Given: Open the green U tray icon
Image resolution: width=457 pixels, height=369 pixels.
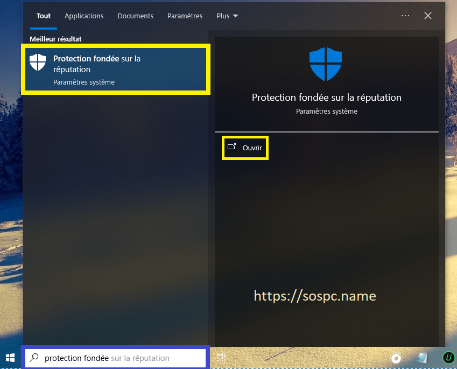Looking at the screenshot, I should (448, 358).
